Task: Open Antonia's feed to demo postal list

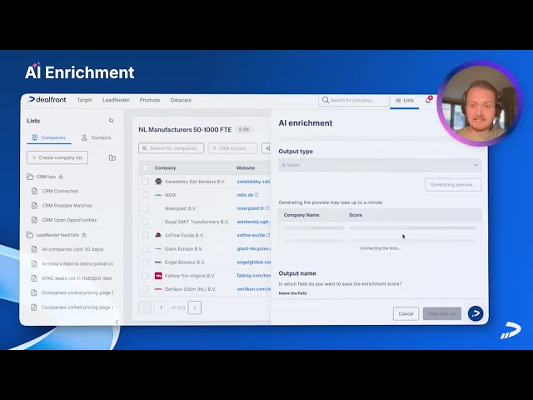Action: point(77,264)
